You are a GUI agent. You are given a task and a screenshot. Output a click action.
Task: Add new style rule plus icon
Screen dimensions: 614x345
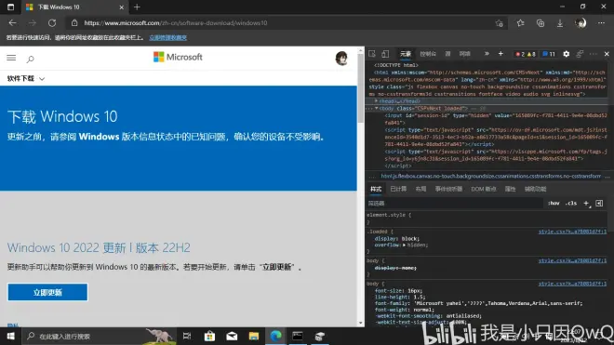586,204
